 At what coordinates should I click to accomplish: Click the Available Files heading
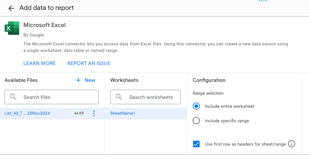(21, 80)
